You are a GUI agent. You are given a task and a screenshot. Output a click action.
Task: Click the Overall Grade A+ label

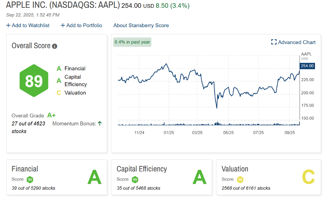(51, 115)
